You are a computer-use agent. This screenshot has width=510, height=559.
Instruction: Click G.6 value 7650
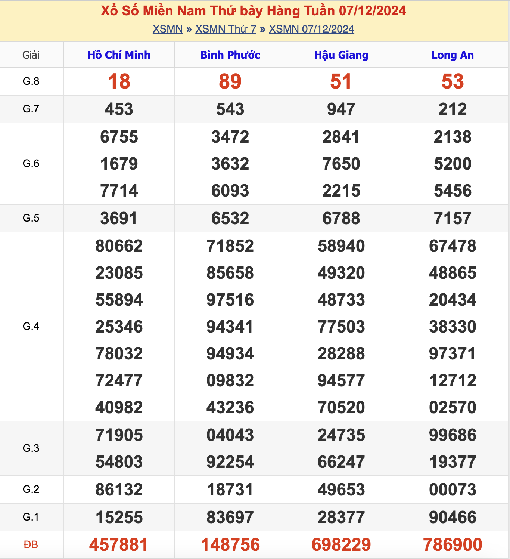341,164
